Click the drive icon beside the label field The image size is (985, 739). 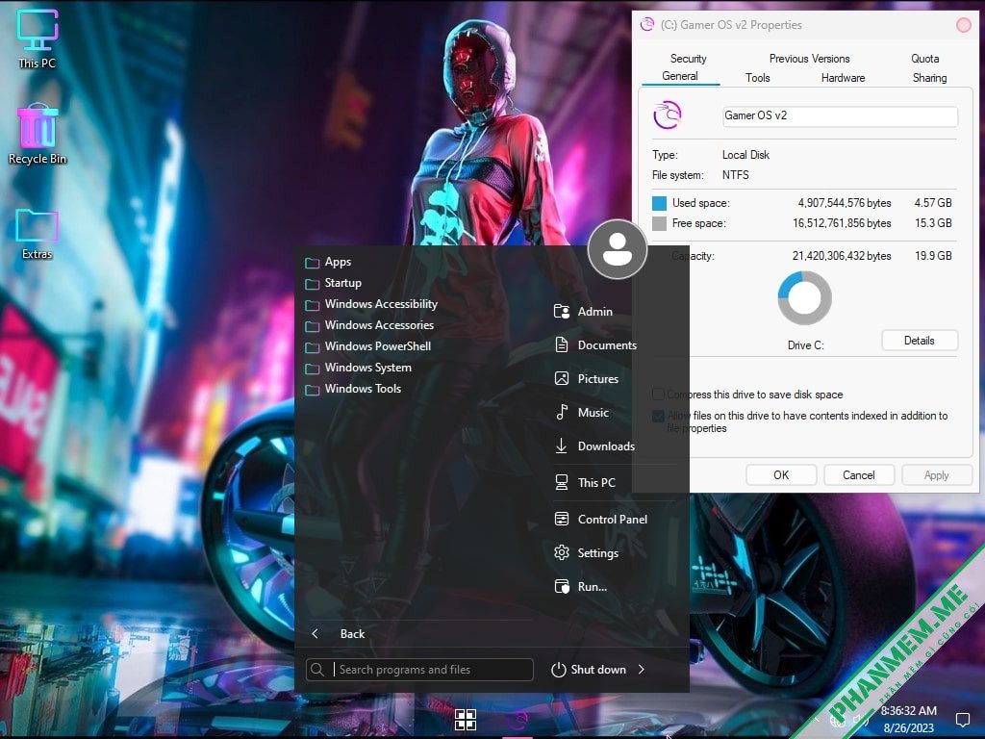[668, 115]
